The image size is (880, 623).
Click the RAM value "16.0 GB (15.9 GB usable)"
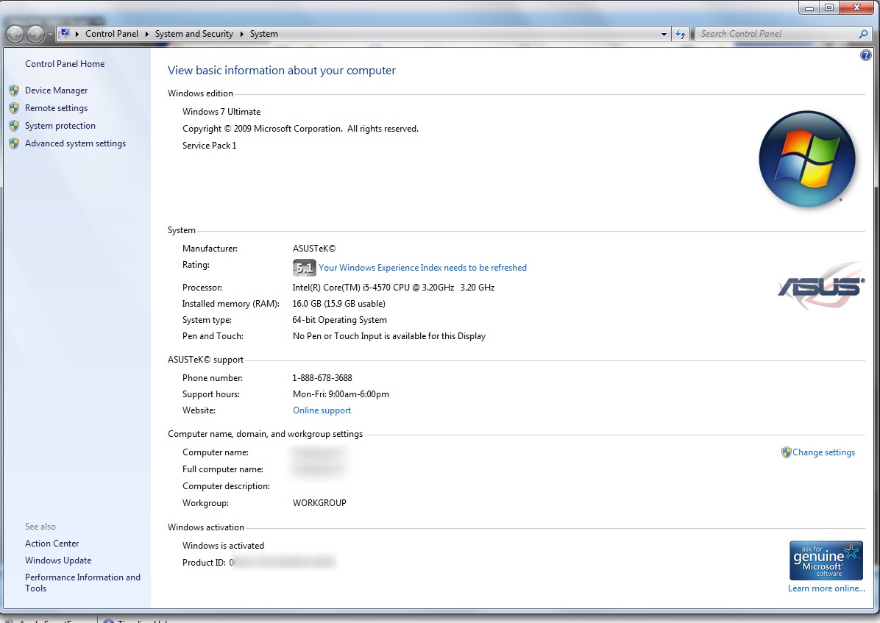[339, 304]
